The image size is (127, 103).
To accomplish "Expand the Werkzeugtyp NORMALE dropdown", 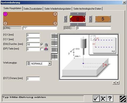I will click(x=50, y=63).
